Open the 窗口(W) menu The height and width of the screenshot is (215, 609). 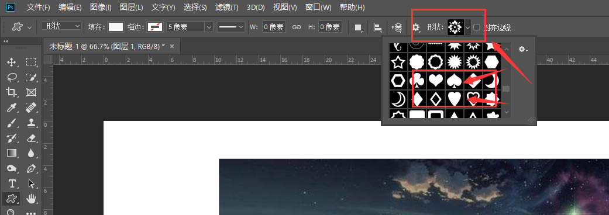318,7
